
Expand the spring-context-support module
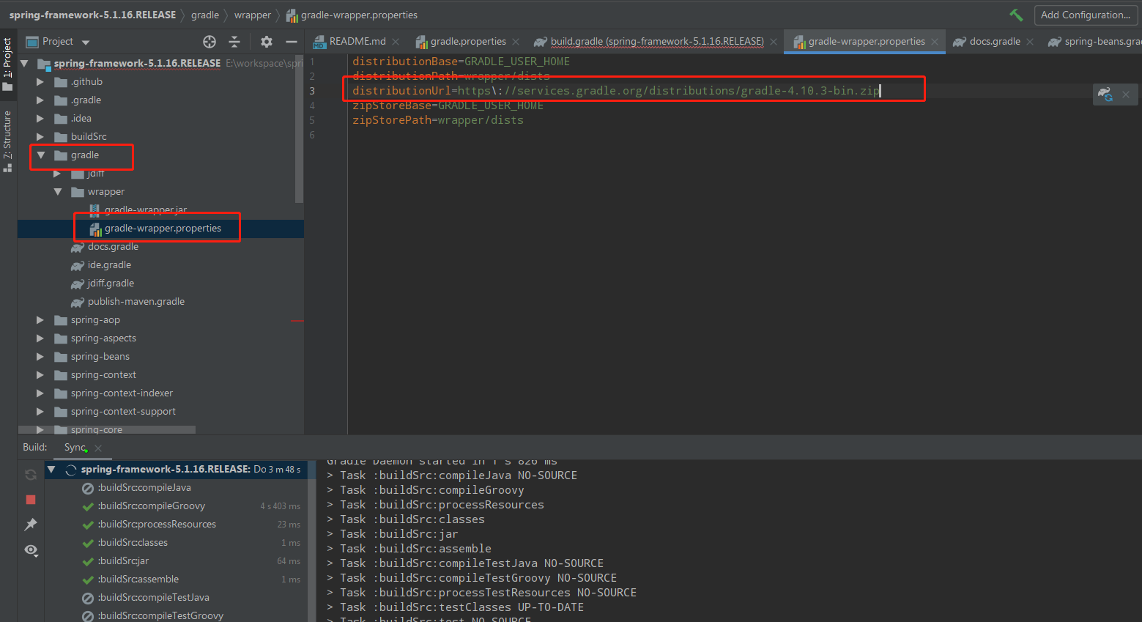pos(40,412)
